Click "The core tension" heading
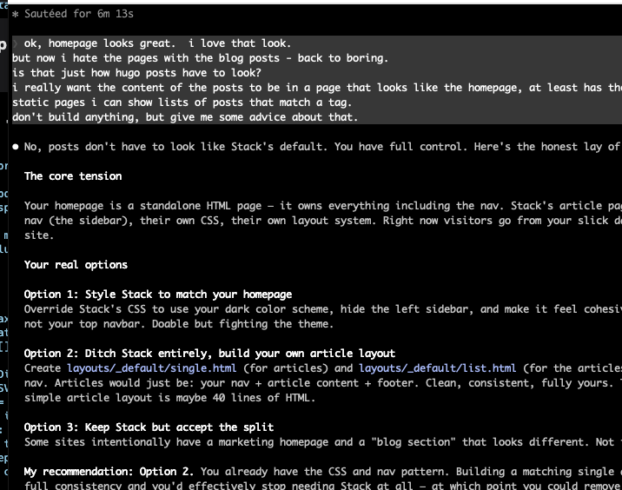 (73, 176)
